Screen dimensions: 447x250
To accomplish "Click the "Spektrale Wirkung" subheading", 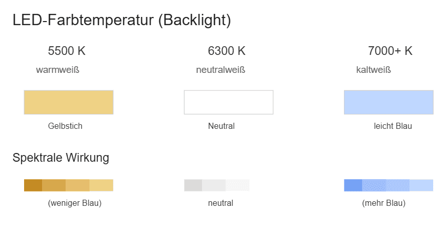I will click(x=60, y=158).
